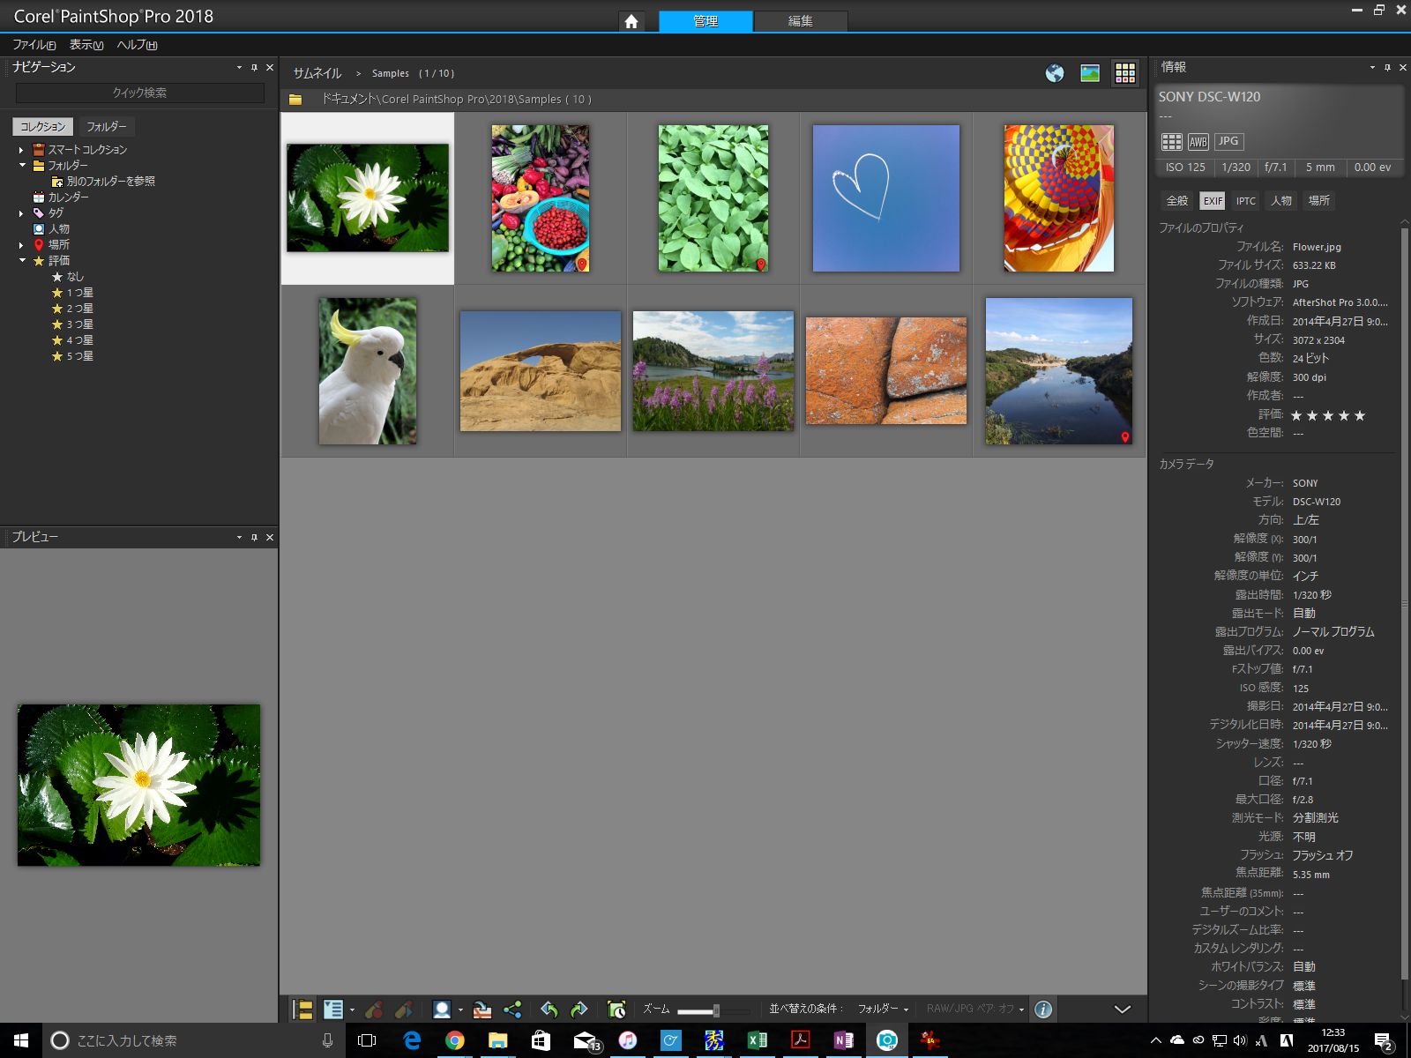Open Google Chrome from the taskbar

tap(454, 1040)
